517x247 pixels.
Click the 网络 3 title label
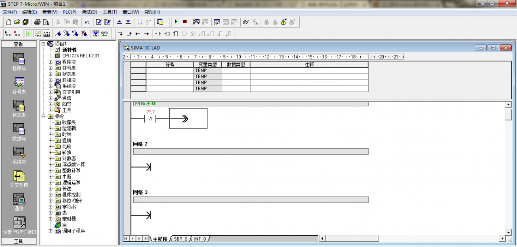pos(140,192)
